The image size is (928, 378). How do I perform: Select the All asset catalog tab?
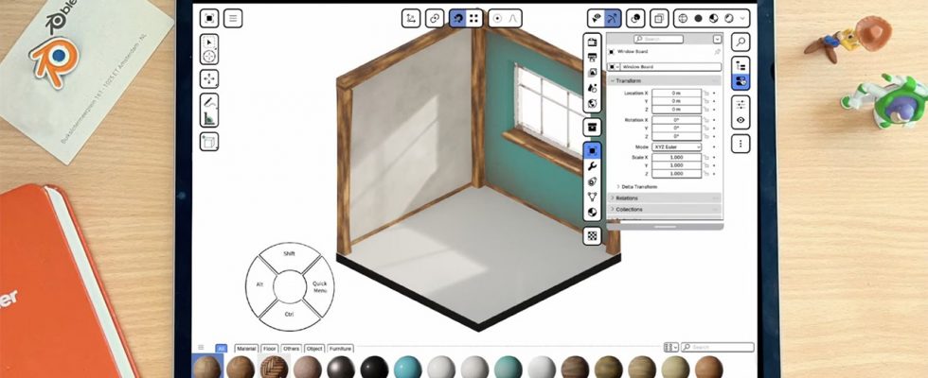pos(221,349)
